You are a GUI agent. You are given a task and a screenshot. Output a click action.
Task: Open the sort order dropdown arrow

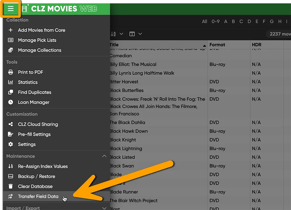coord(121,34)
